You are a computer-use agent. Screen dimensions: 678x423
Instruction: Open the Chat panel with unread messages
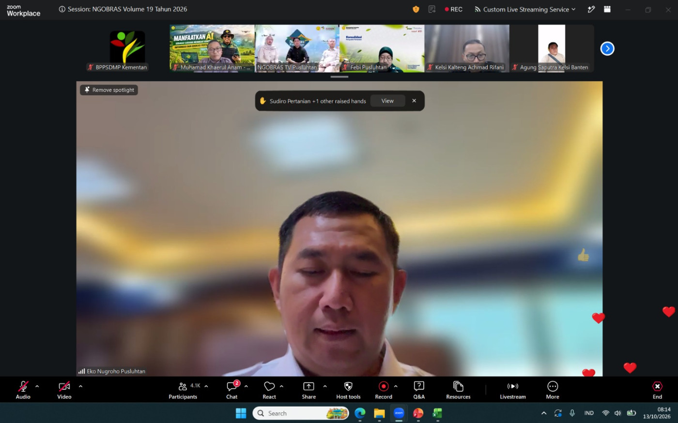(x=232, y=390)
